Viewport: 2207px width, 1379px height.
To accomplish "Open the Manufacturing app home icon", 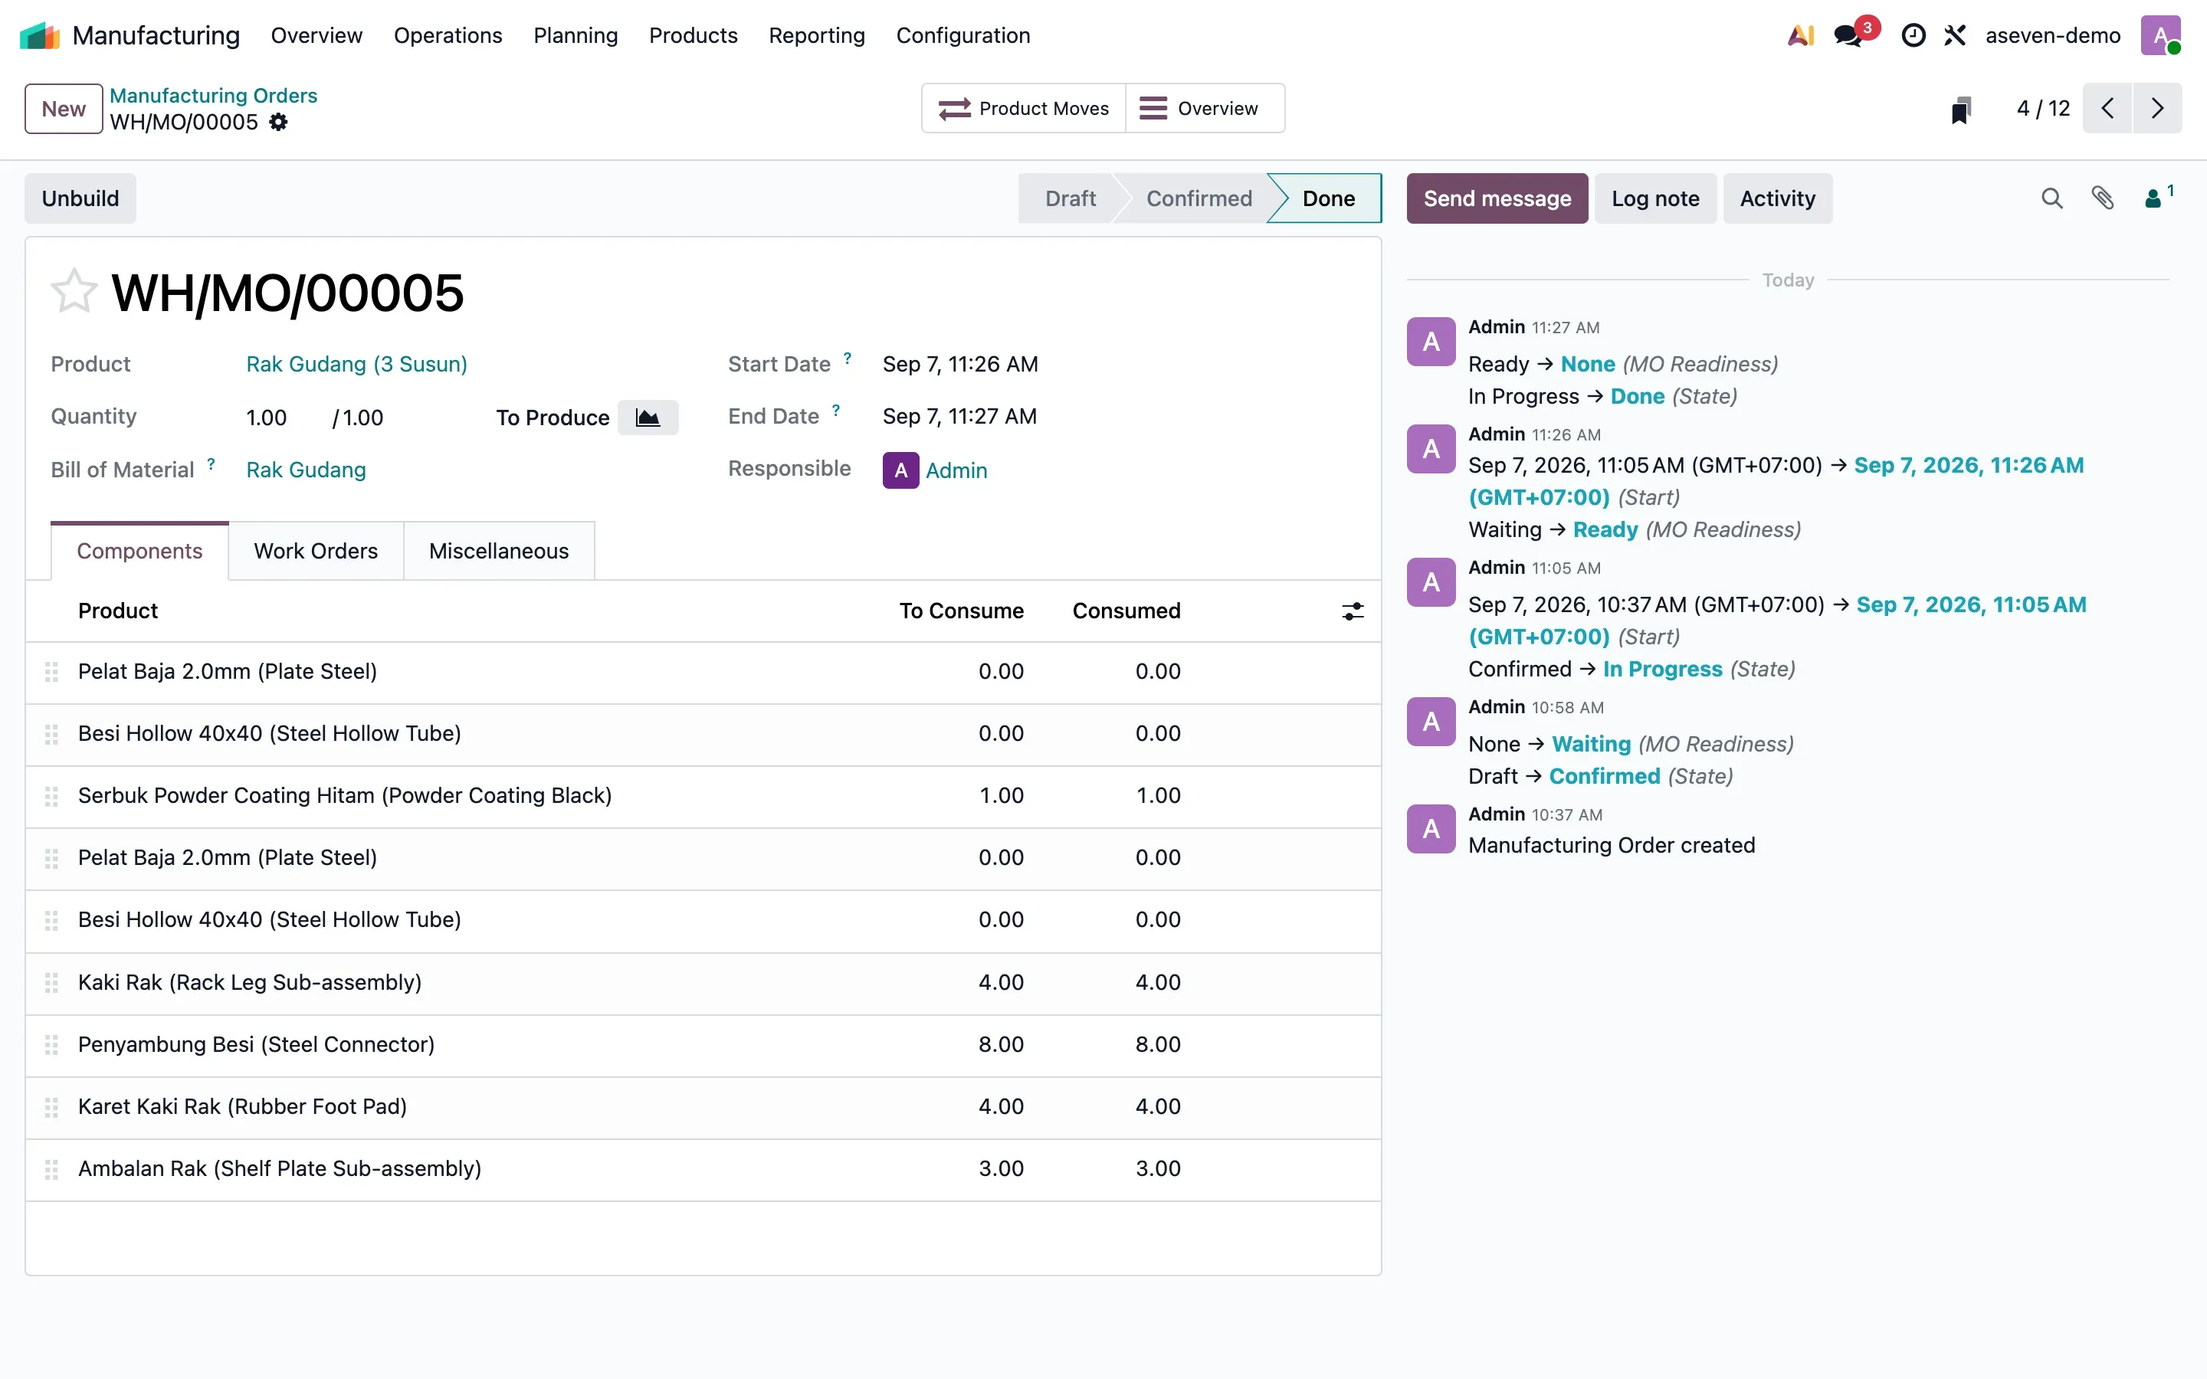I will click(39, 35).
